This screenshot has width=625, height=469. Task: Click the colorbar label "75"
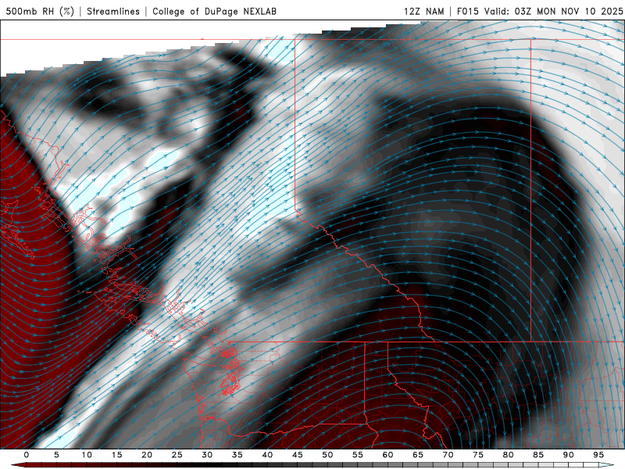[478, 455]
